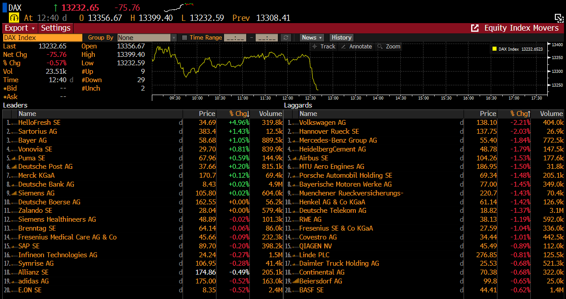Click the clock icon beside the DAX time
The image size is (566, 299).
(14, 18)
